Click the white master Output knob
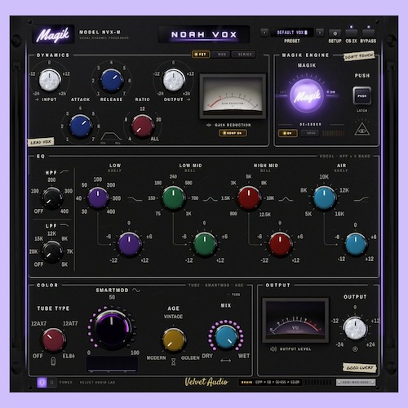408x408 pixels. pyautogui.click(x=355, y=328)
